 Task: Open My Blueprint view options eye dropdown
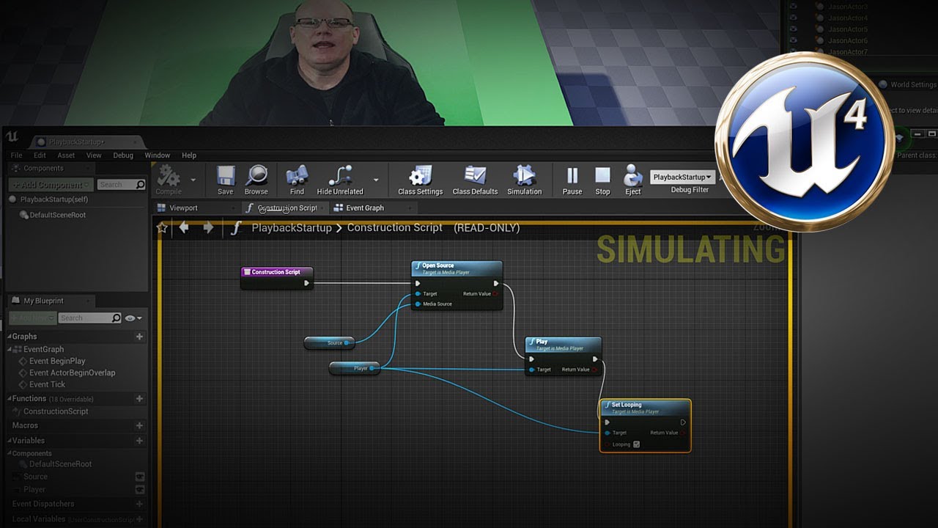[133, 318]
